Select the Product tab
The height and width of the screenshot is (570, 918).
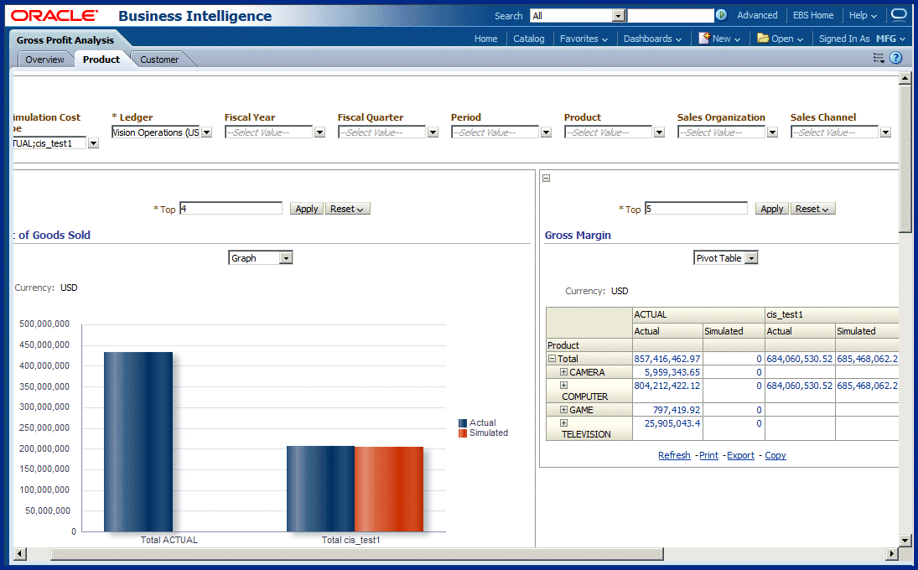click(101, 60)
